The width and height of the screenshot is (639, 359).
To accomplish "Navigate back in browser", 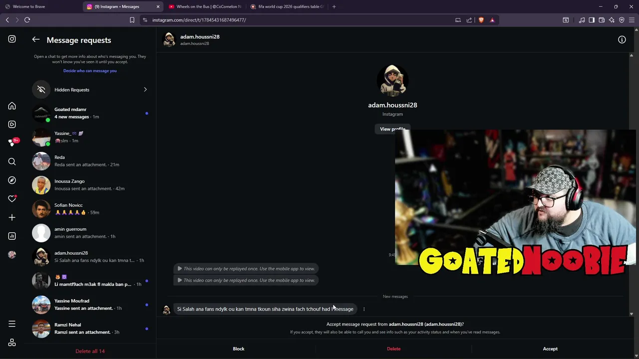I will tap(7, 20).
